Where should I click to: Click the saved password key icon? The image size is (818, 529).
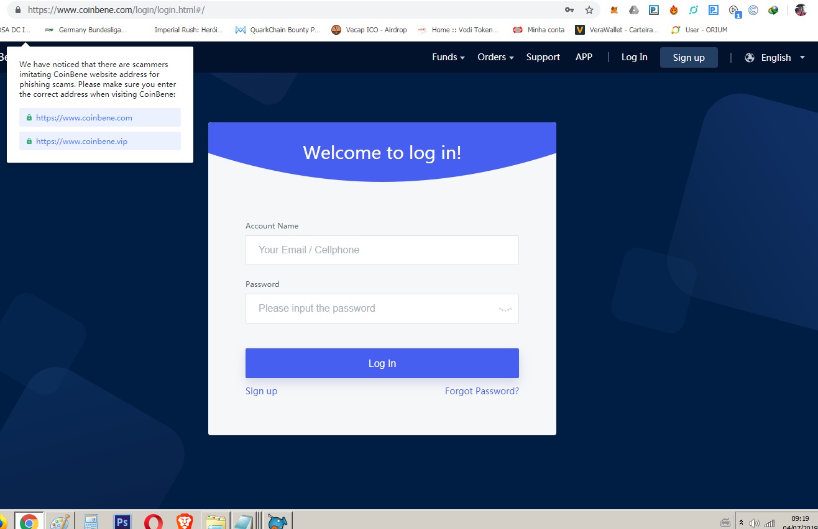pyautogui.click(x=569, y=10)
